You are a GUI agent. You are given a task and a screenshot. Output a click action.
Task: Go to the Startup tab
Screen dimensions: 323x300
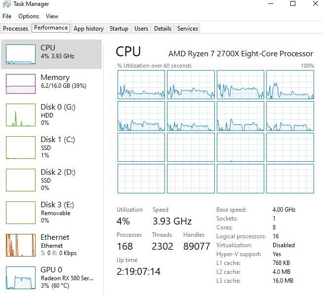[x=119, y=29]
